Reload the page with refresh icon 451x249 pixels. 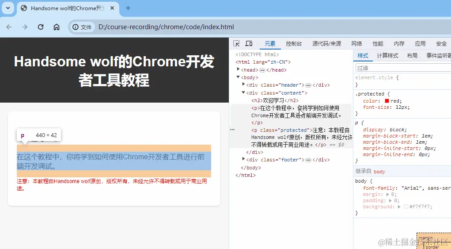41,27
